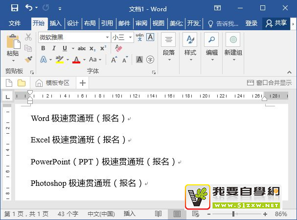
Task: Switch to read mode view icon
Action: coord(158,214)
